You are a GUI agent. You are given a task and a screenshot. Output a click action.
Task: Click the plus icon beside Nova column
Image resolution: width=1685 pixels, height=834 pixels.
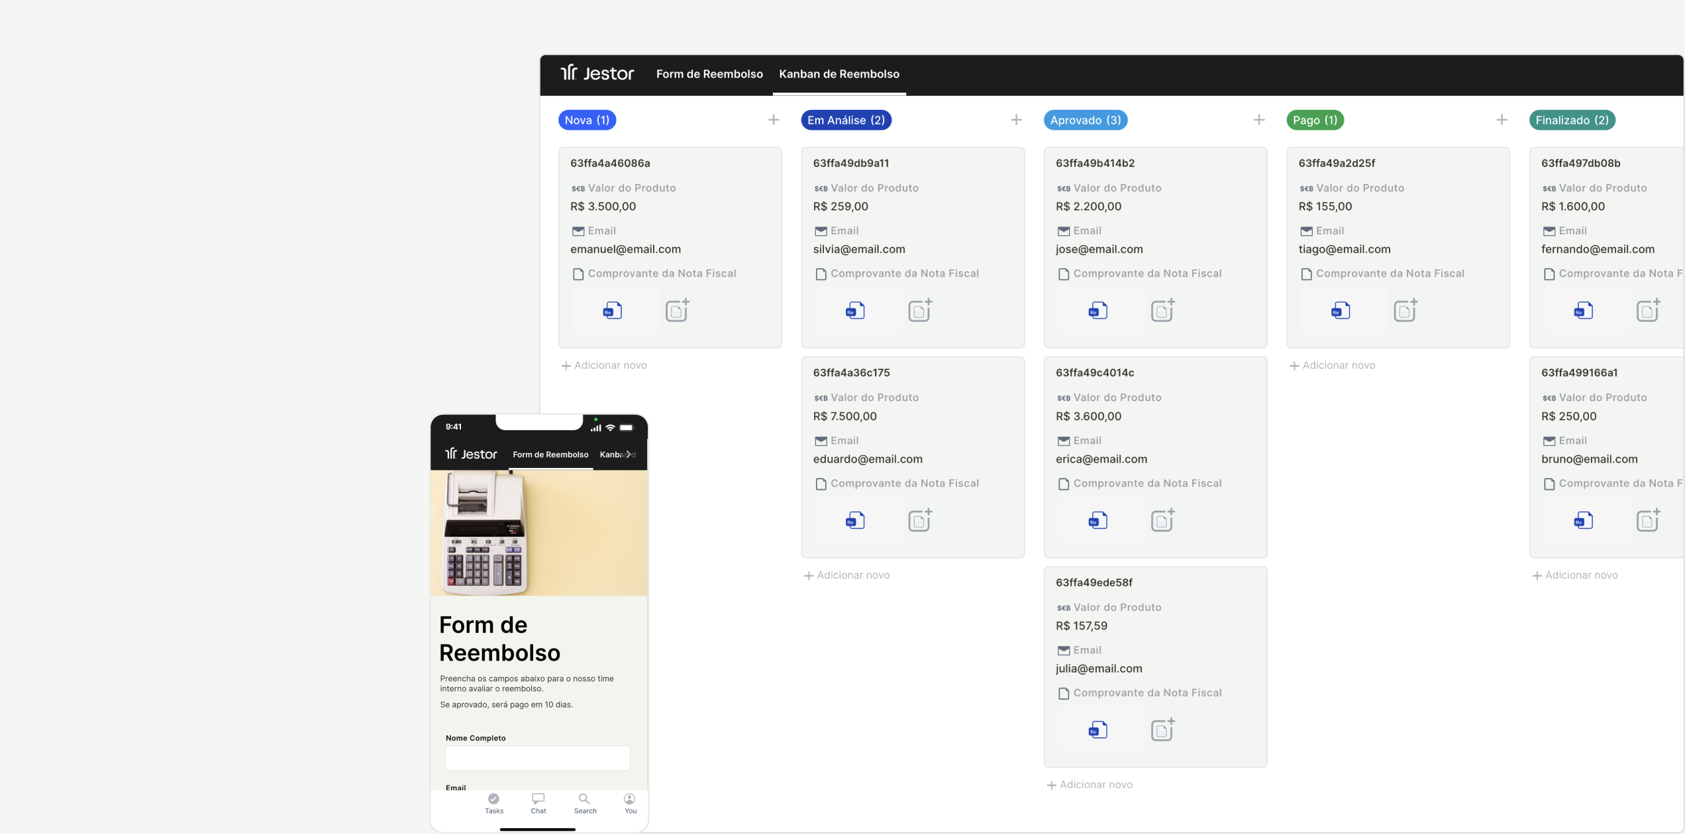click(x=773, y=120)
